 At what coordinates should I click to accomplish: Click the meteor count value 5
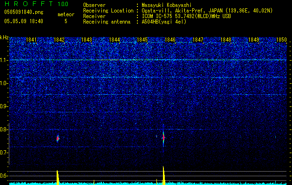click(66, 21)
